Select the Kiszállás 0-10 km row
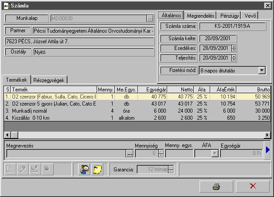The width and height of the screenshot is (274, 197). pyautogui.click(x=137, y=118)
